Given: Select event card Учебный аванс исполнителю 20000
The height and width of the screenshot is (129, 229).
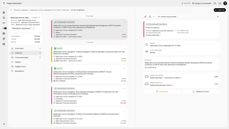Looking at the screenshot, I should coord(89,74).
